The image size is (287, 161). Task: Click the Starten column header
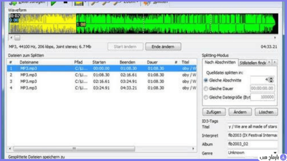pyautogui.click(x=99, y=62)
